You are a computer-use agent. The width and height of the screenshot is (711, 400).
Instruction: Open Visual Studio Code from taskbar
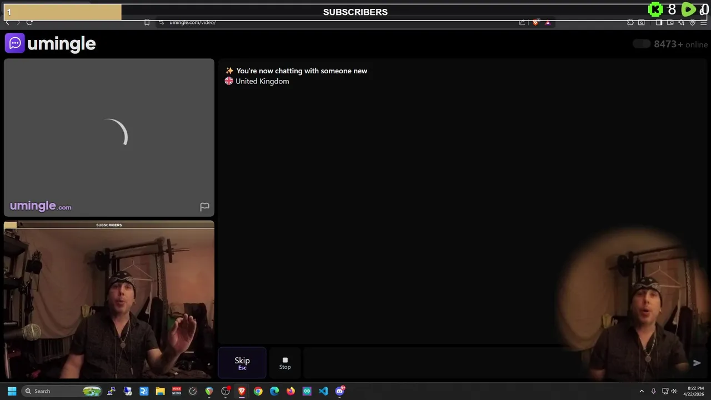[x=323, y=391]
